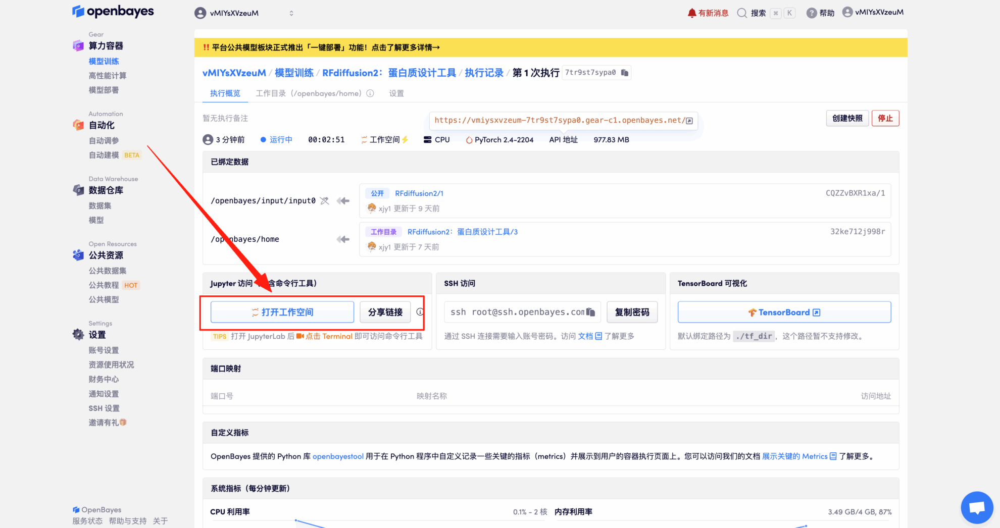Screen dimensions: 1000x528
Task: Click the arrow icon beside /openbayes/home
Action: click(x=343, y=239)
